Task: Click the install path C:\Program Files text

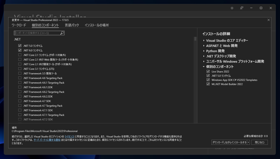Action: pyautogui.click(x=44, y=131)
